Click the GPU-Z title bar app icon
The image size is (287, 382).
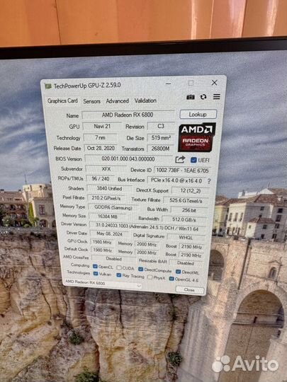[x=48, y=86]
